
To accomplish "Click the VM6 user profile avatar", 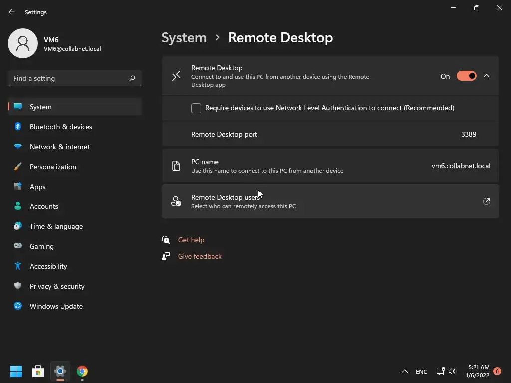I will (x=23, y=43).
